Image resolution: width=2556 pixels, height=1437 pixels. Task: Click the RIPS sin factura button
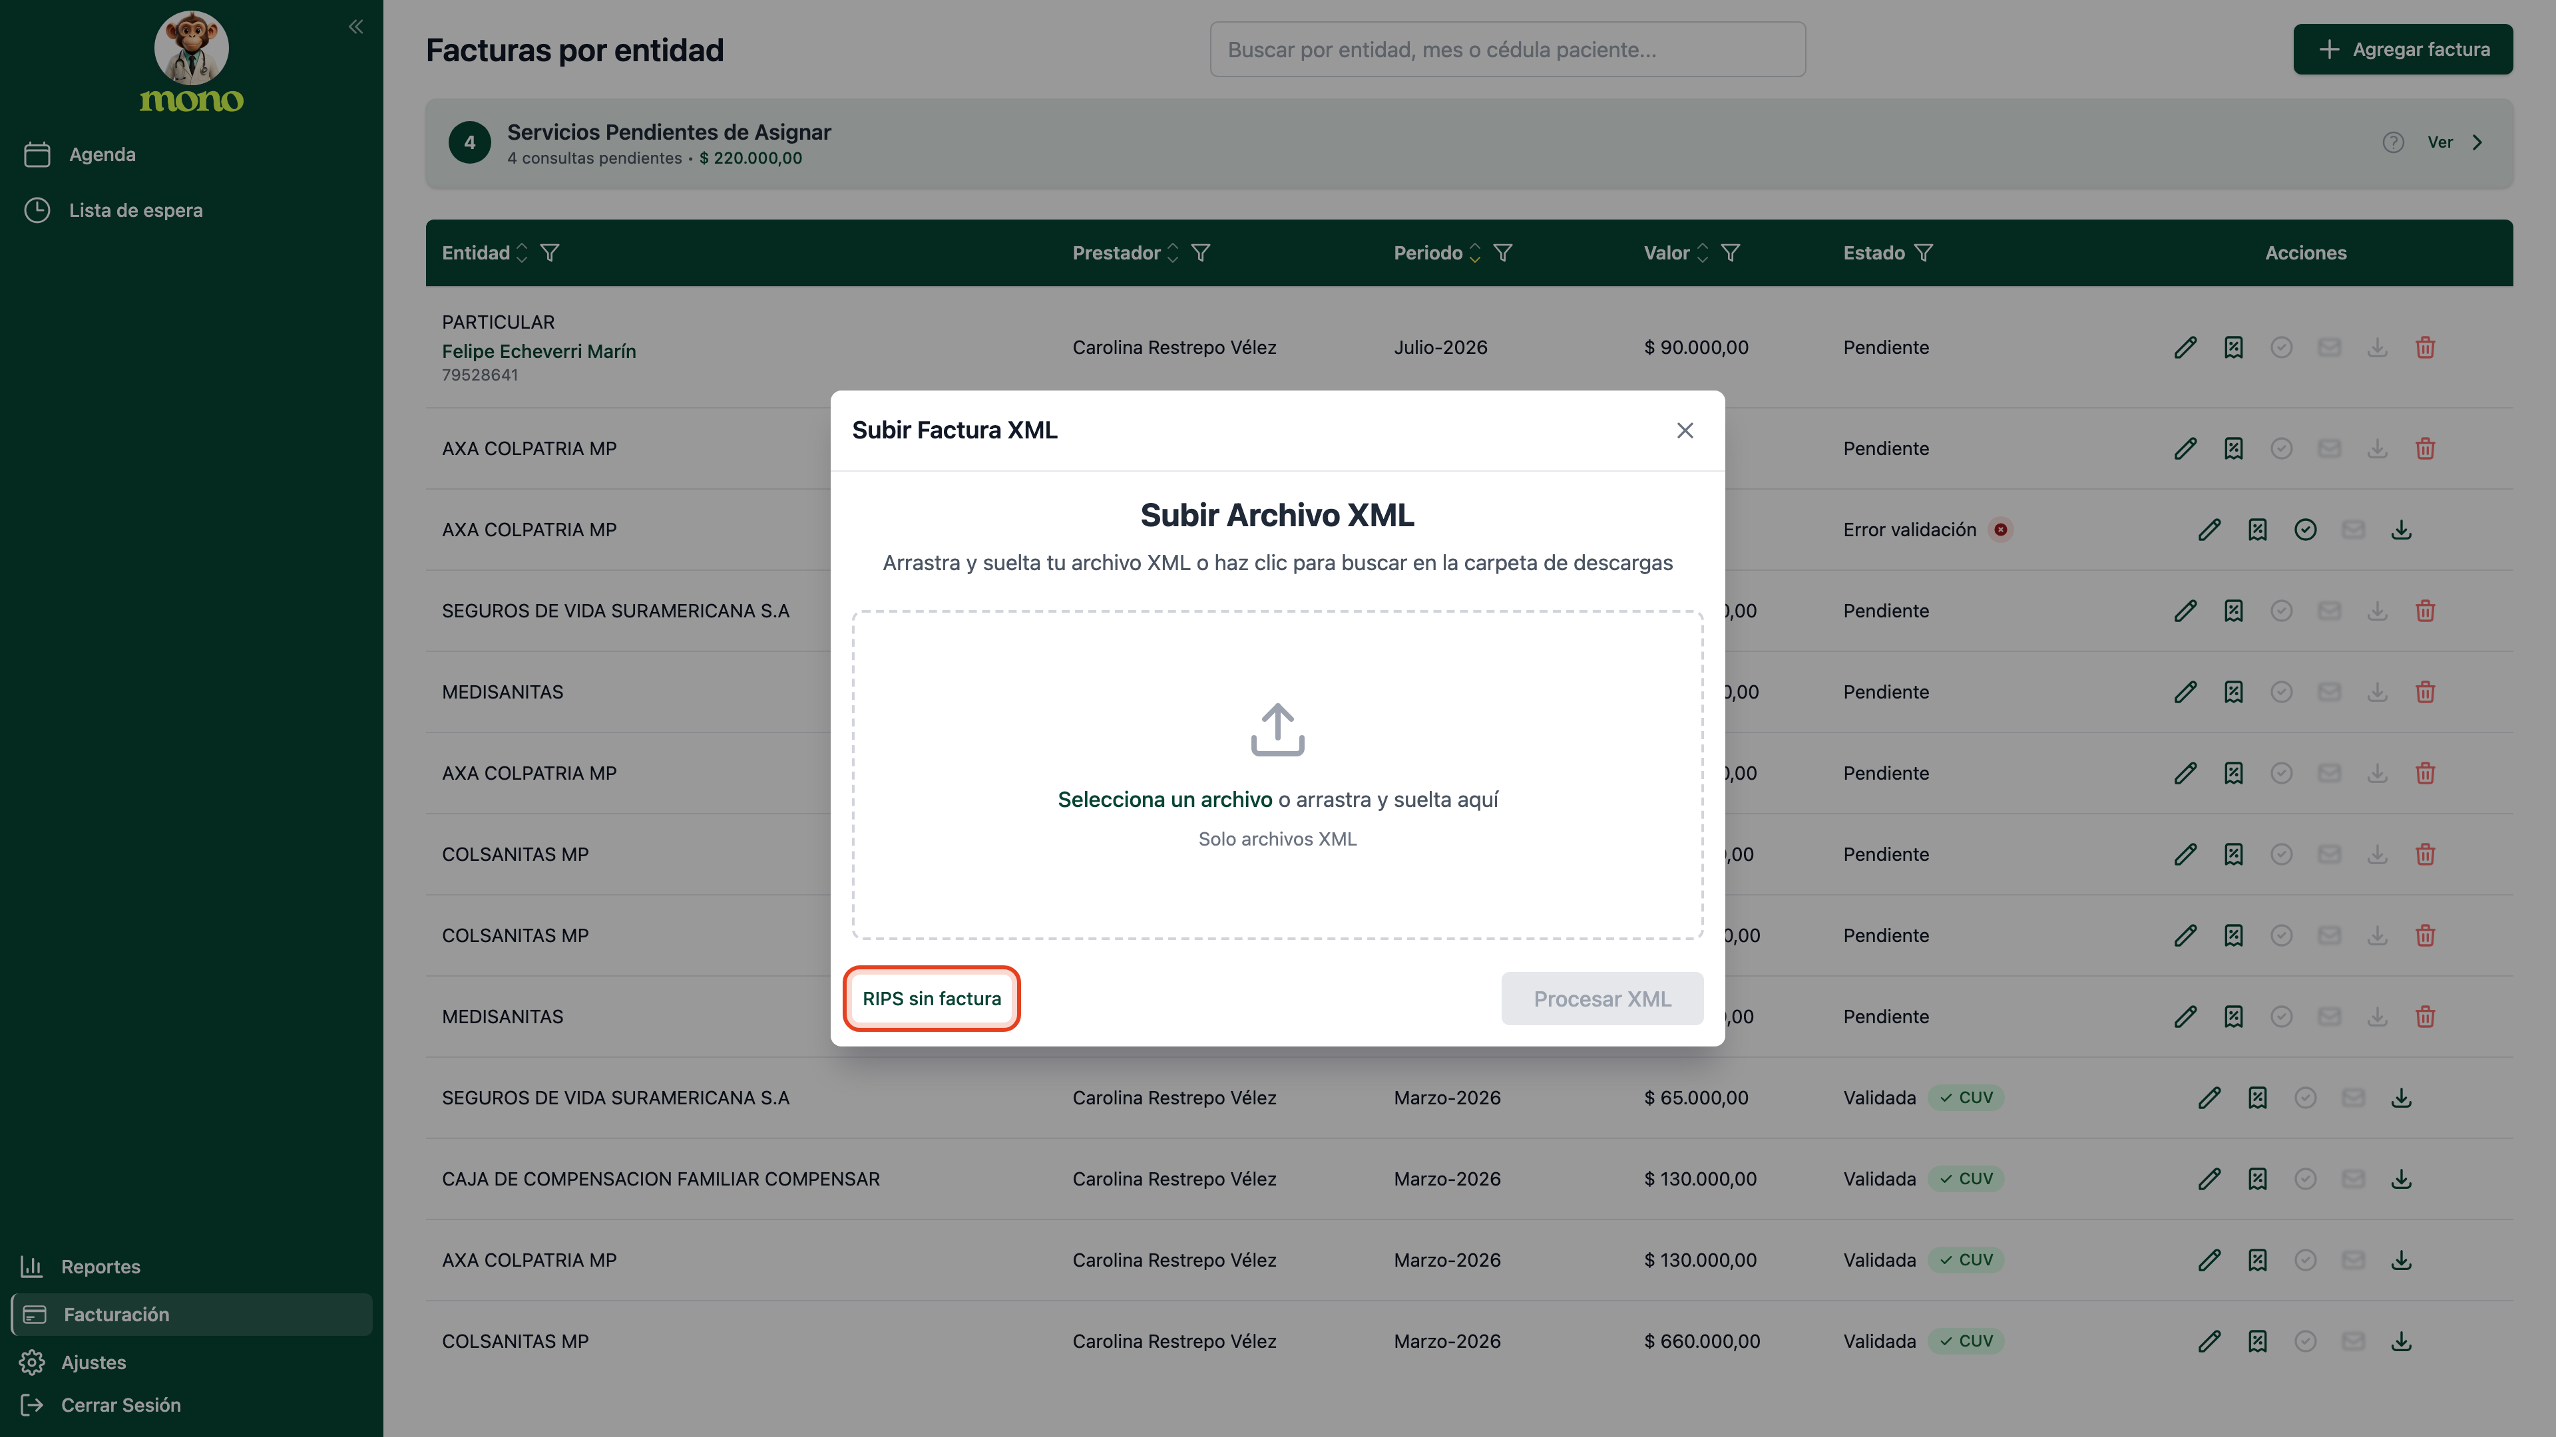coord(932,999)
